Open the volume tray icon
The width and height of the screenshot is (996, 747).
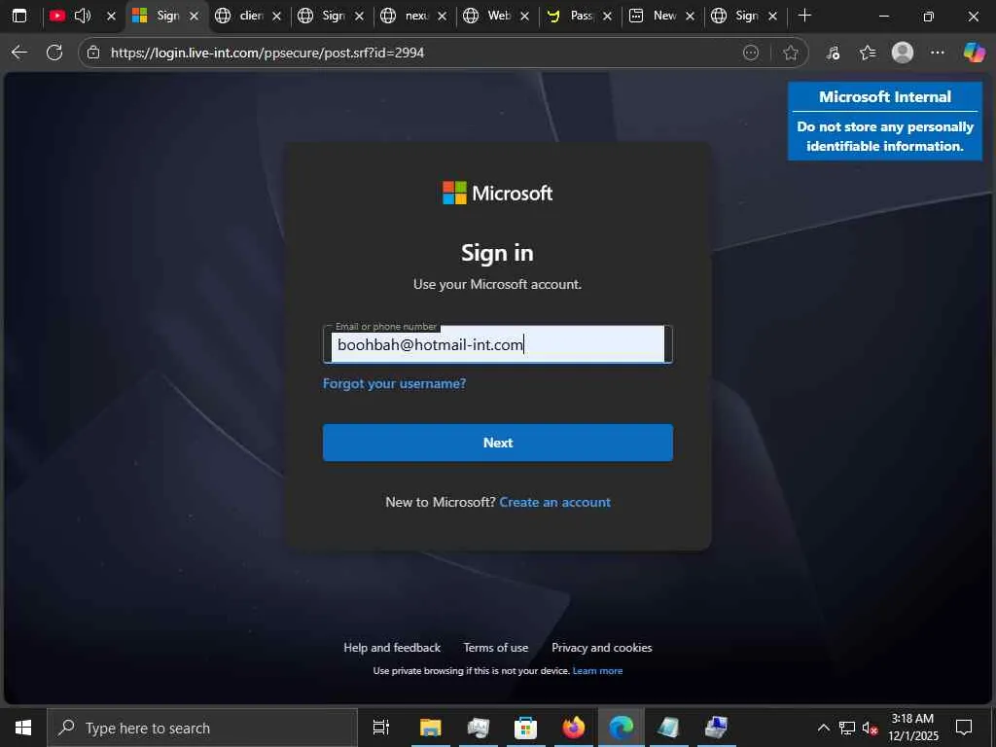click(x=871, y=728)
